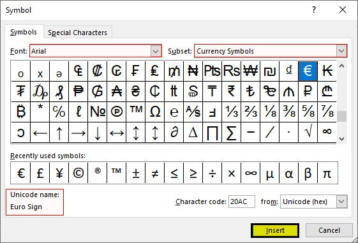Pick the Bitcoin symbol in the grid
358x243 pixels.
(x=21, y=112)
